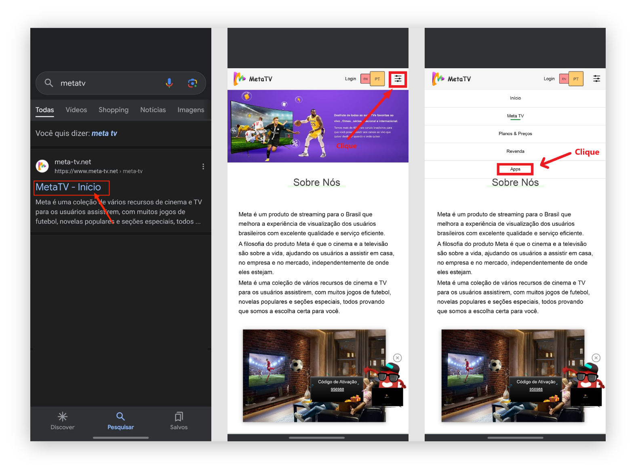Open the Discover tab in bottom bar
Viewport: 636px width, 474px height.
click(x=62, y=421)
